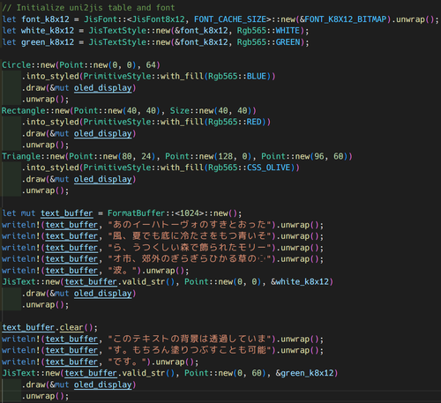Select the CSS_OLIVE color constant
Screen dimensions: 441x403
tap(269, 168)
